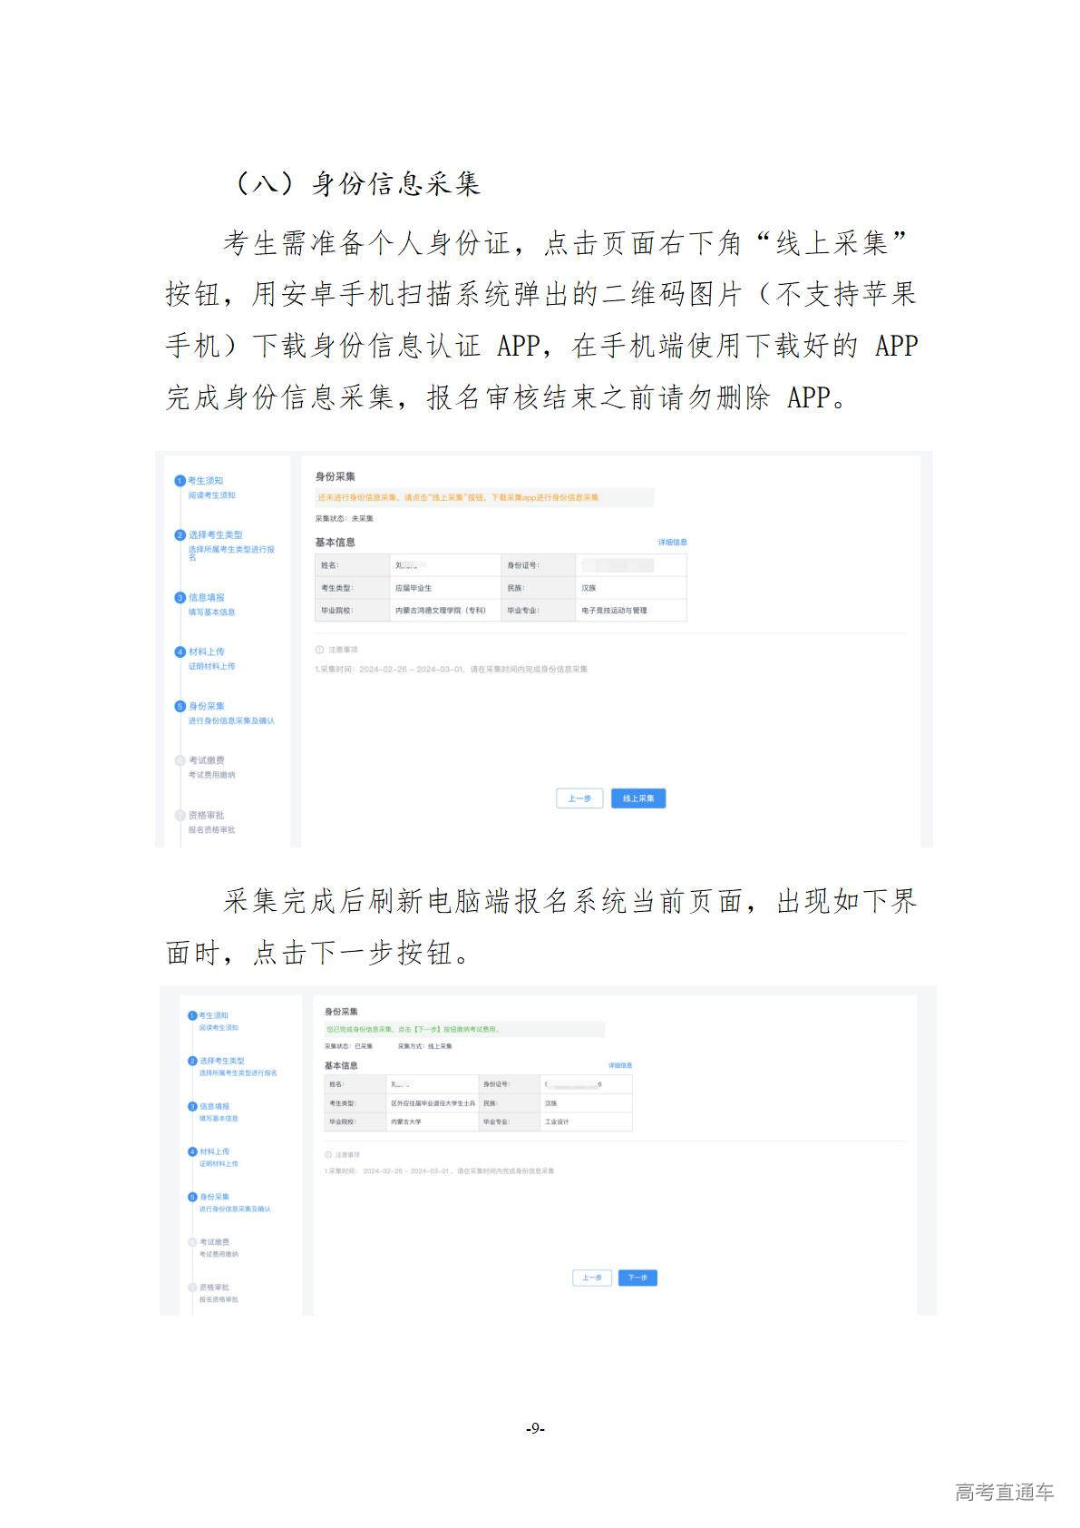Select 信息填报 step in 未采集 screenshot sidebar

click(207, 598)
